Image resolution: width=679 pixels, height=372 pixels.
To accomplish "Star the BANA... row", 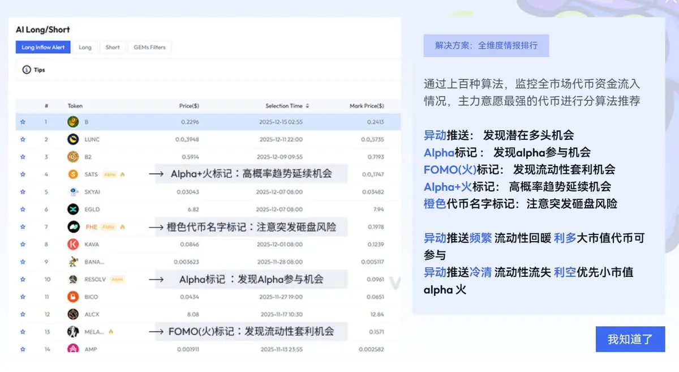I will [23, 262].
